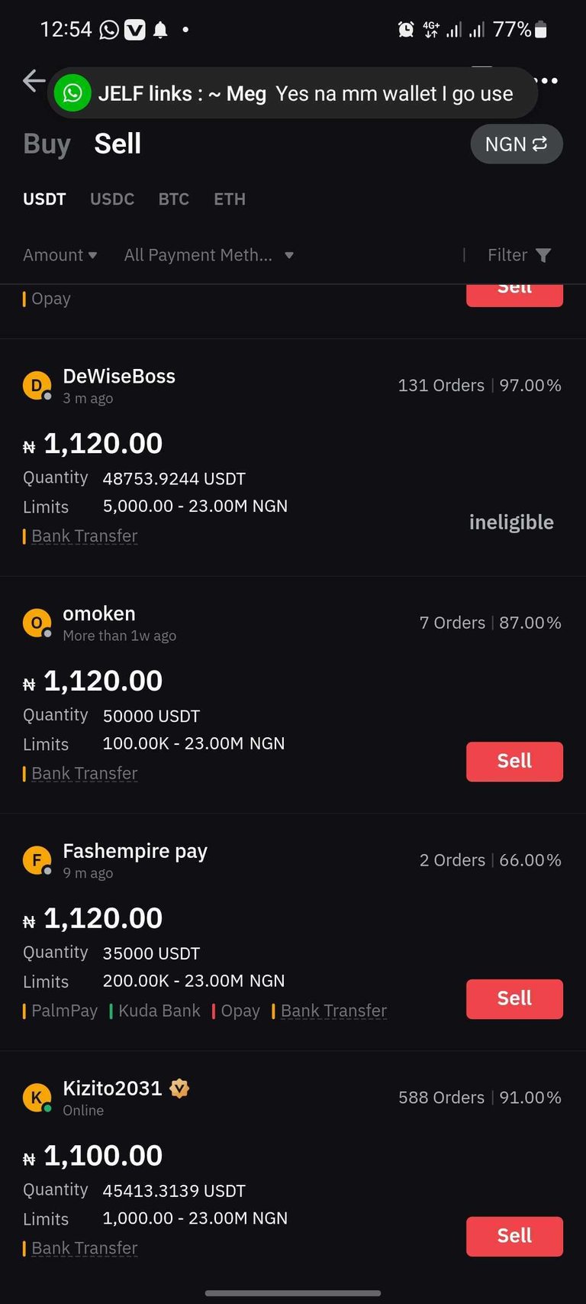Open the All Payment Methods dropdown
The image size is (586, 1304).
(x=208, y=255)
